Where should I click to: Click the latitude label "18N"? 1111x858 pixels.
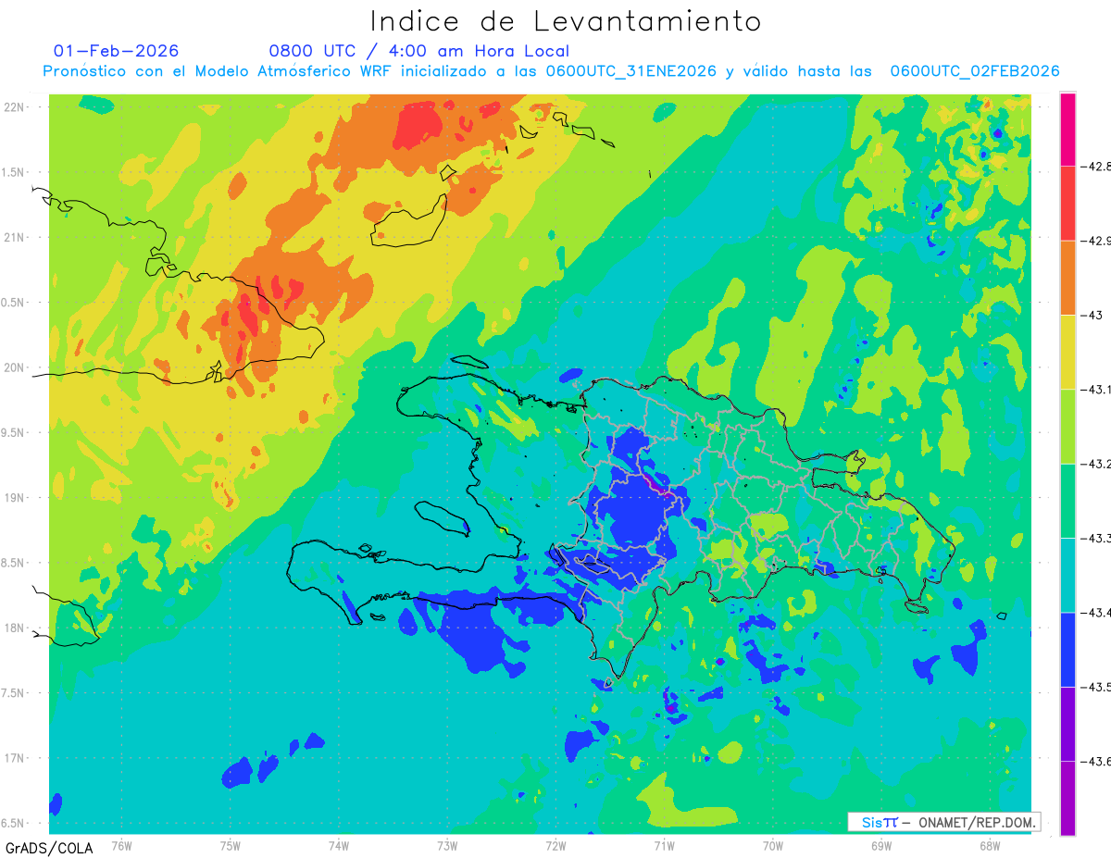pos(16,628)
